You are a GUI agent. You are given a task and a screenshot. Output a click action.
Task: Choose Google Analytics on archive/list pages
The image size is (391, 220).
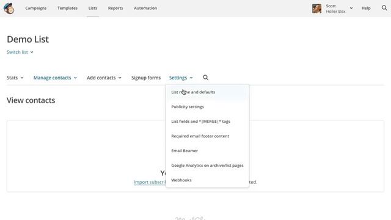[207, 166]
